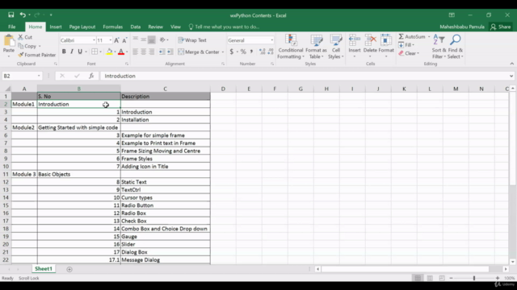Increase decimal places
517x290 pixels.
tap(262, 52)
